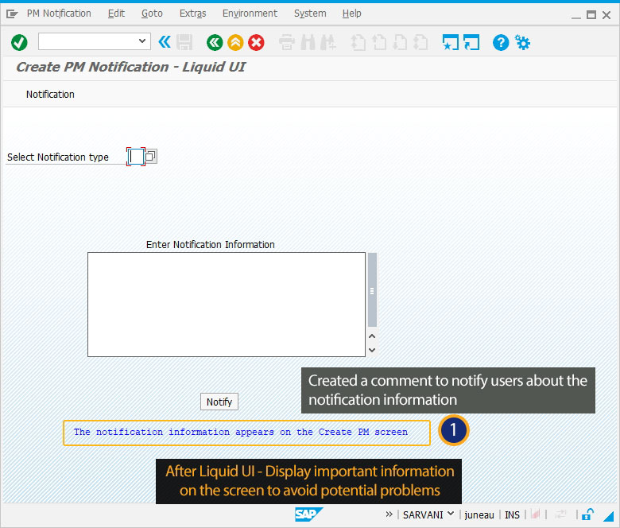This screenshot has width=620, height=528.
Task: Open the System menu
Action: [x=310, y=14]
